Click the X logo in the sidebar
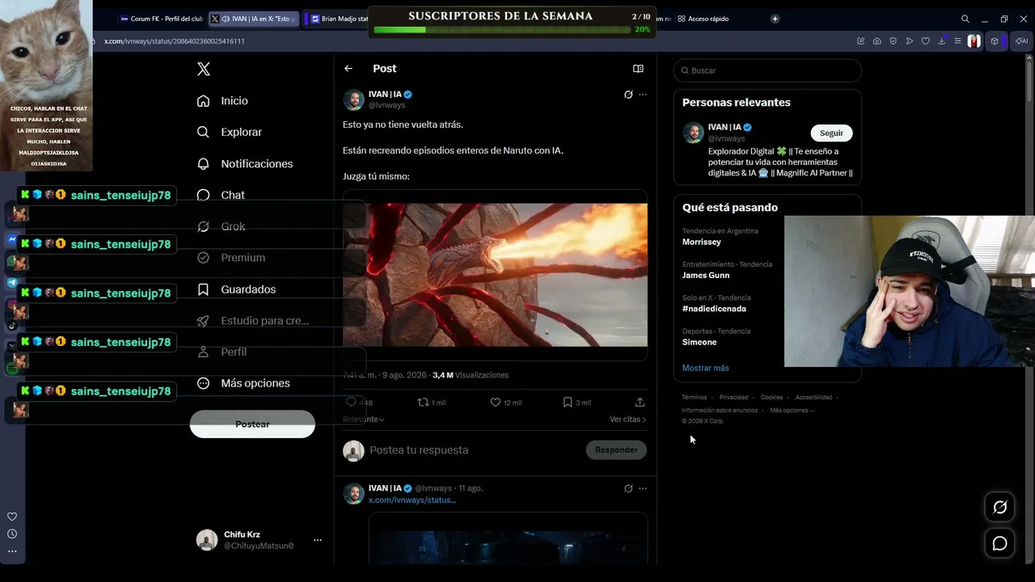This screenshot has height=582, width=1035. point(204,70)
